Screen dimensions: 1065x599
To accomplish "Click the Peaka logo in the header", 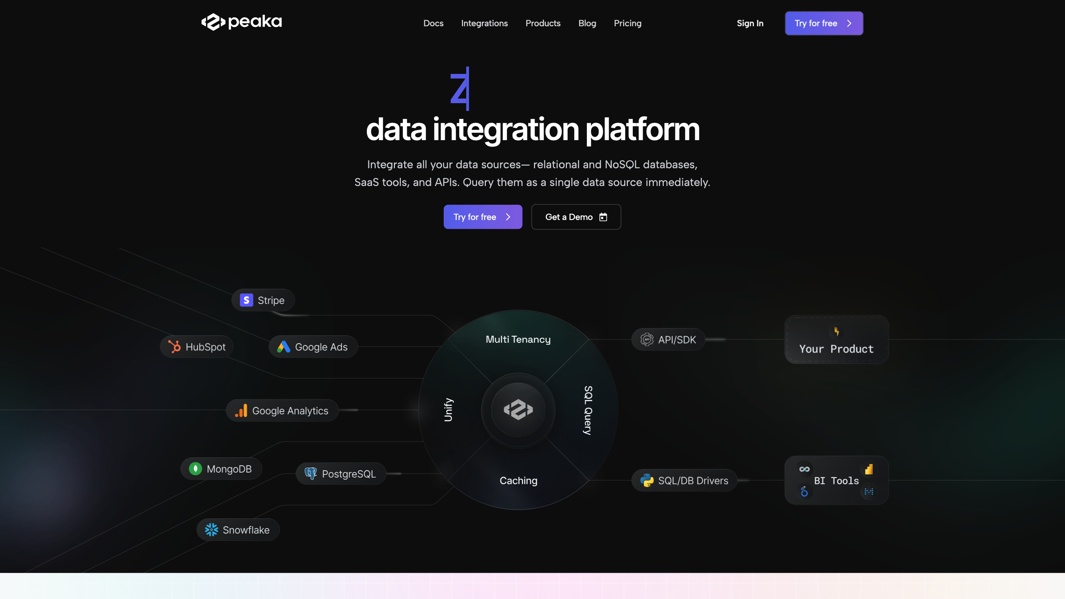I will pos(241,22).
